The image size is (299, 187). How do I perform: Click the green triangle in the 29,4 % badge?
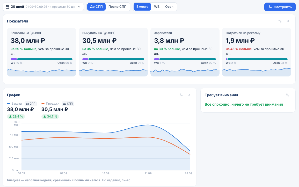10,116
